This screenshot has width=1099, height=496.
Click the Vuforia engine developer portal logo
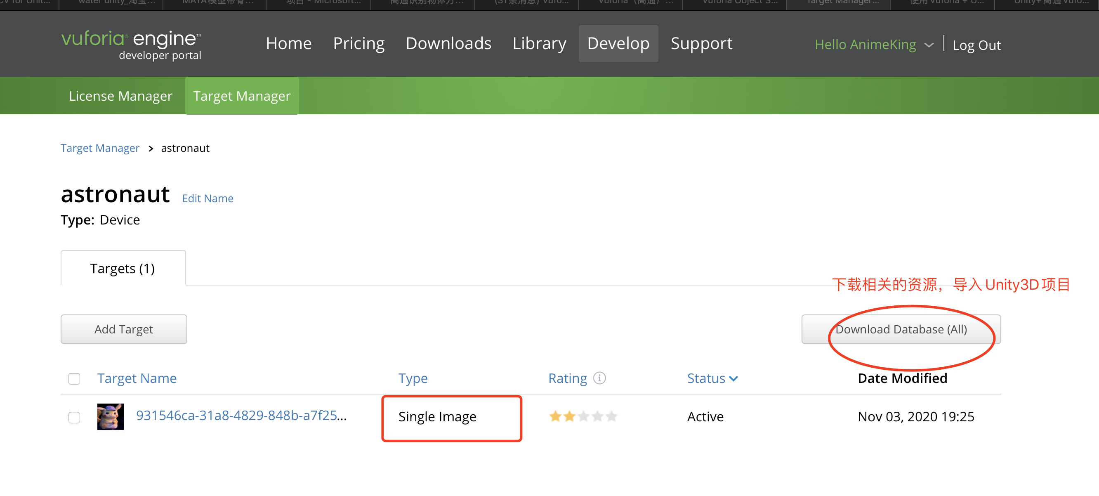pos(132,45)
